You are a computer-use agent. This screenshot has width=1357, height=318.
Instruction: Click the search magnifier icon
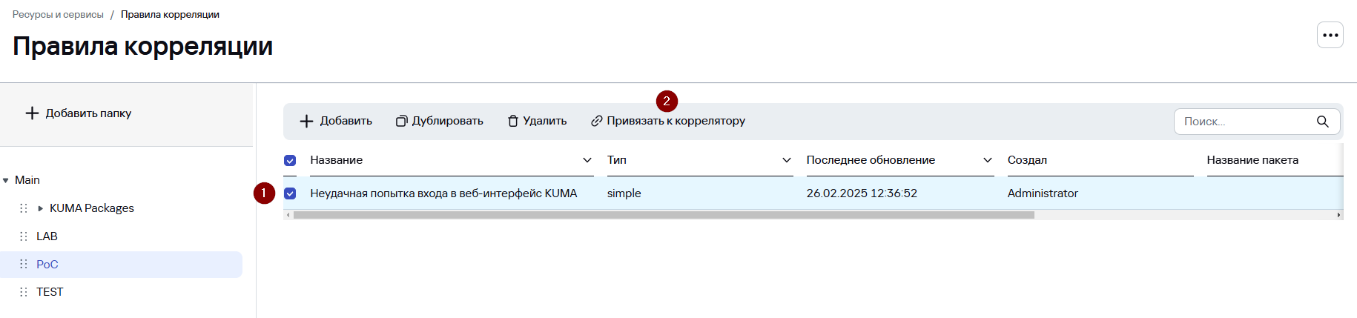1322,122
